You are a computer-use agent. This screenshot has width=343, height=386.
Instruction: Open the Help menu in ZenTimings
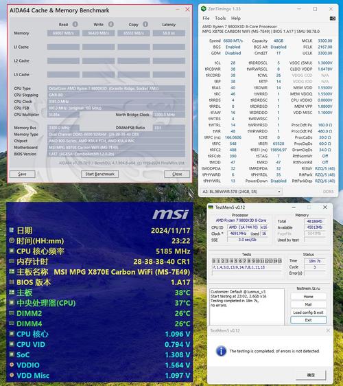(x=235, y=19)
